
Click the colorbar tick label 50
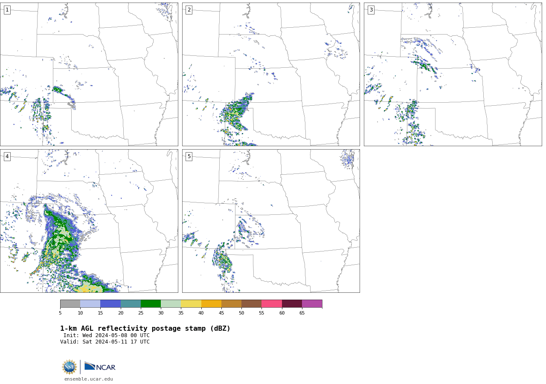coord(241,313)
